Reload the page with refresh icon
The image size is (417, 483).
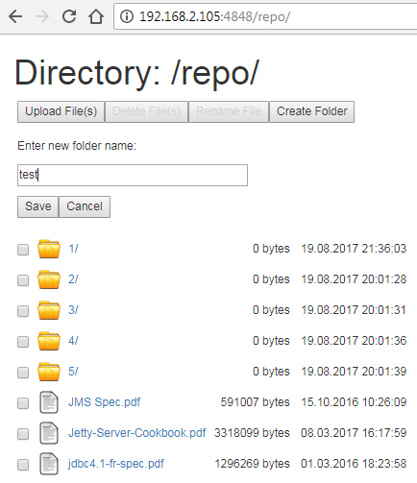69,16
